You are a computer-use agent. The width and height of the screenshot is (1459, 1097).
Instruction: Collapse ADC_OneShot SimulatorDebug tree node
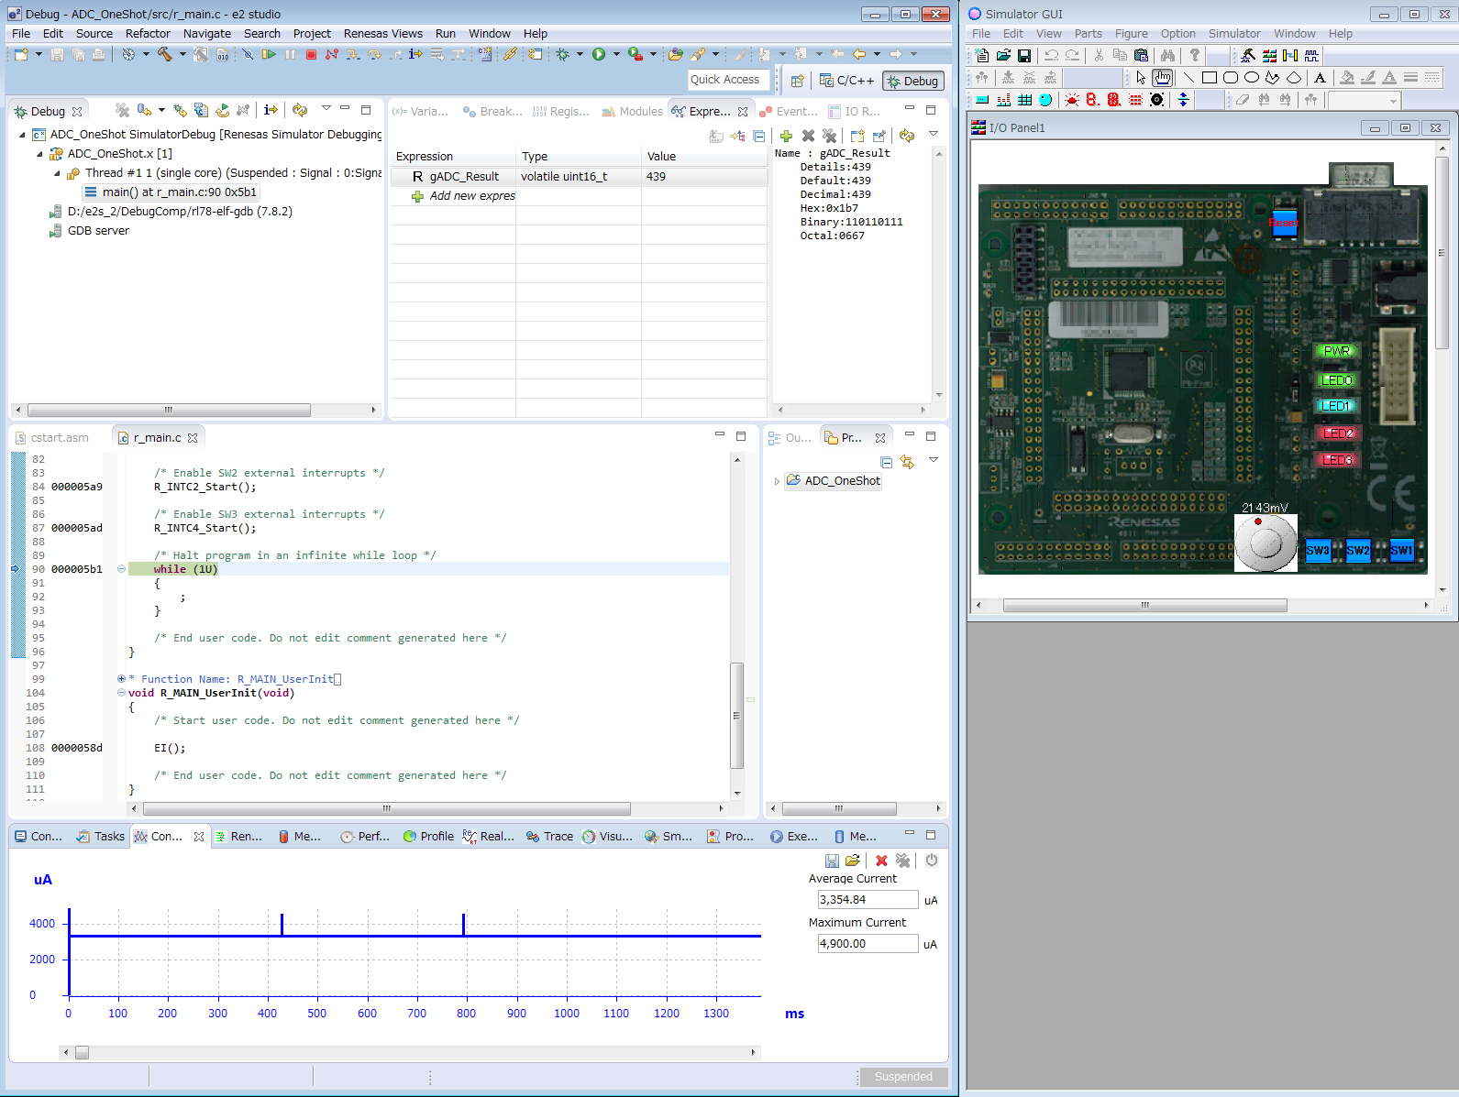pyautogui.click(x=23, y=135)
